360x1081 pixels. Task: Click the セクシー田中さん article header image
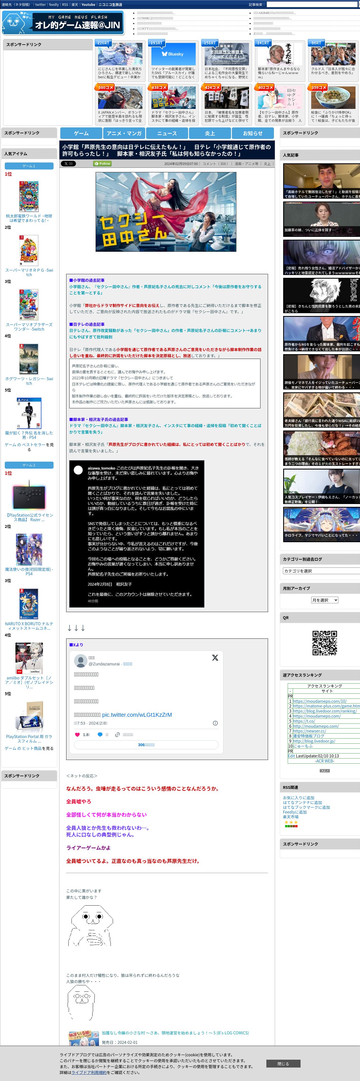point(166,212)
